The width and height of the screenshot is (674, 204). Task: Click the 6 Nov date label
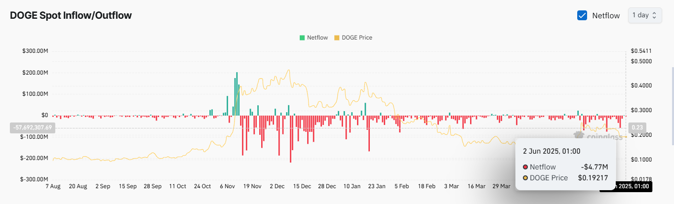[227, 187]
